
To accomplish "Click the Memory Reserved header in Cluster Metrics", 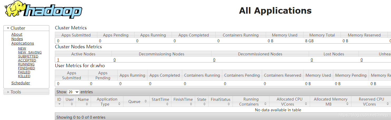I will pos(364,35).
